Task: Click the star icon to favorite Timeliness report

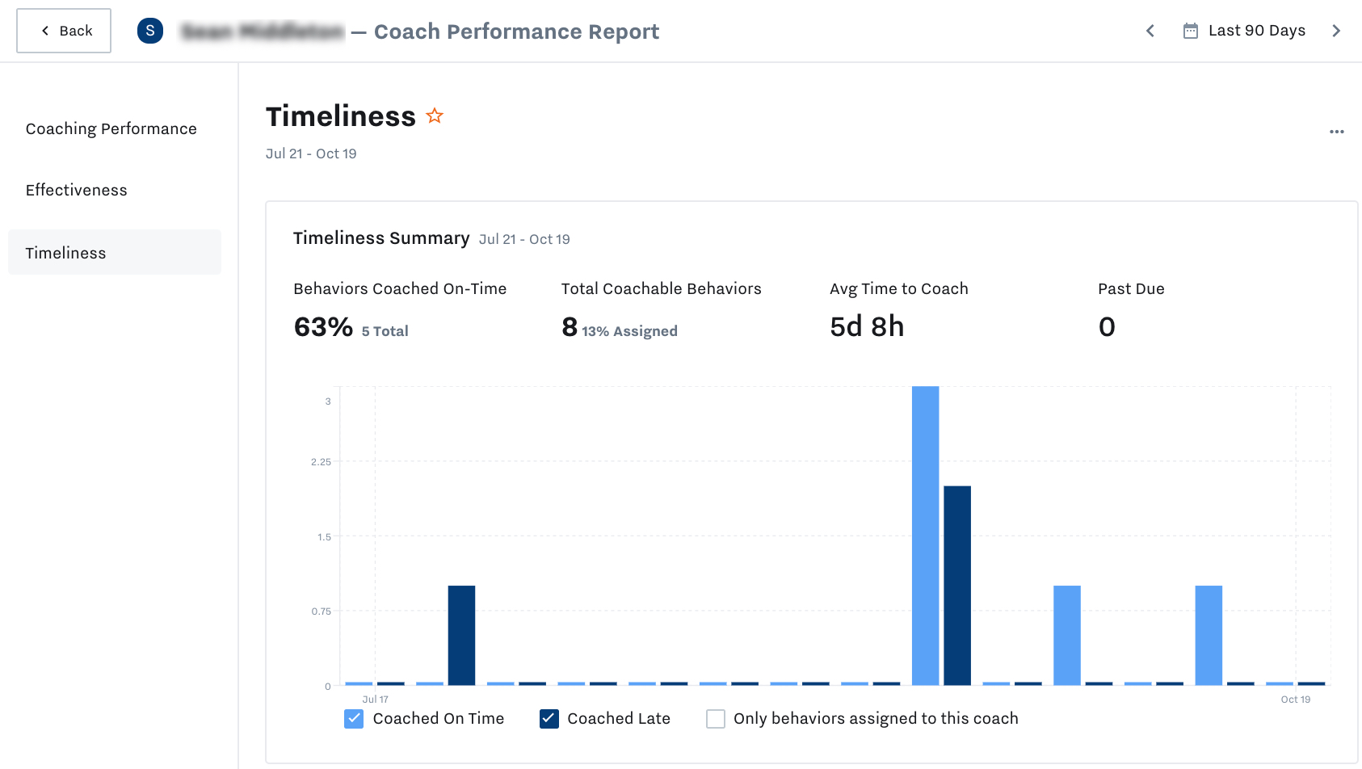Action: (434, 116)
